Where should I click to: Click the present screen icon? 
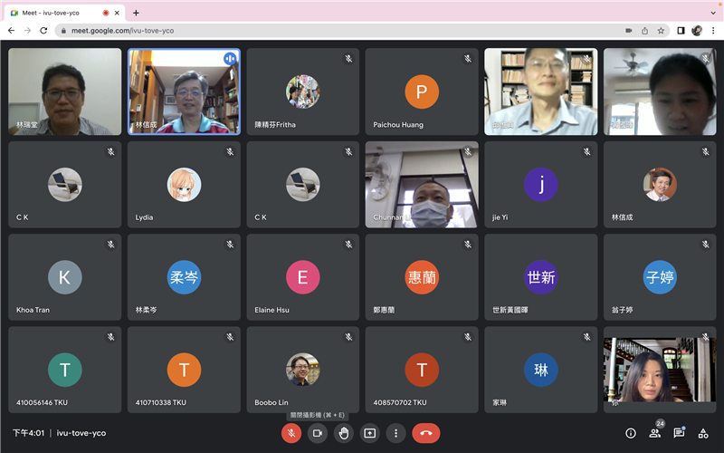(369, 433)
